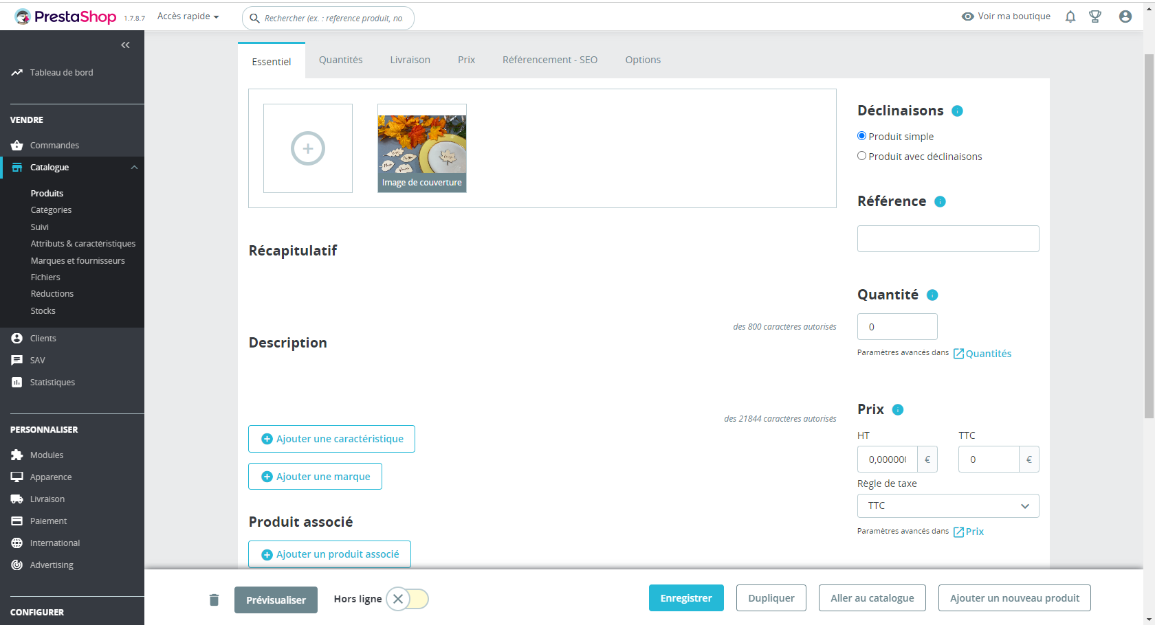
Task: Open the trophy merchant expertise icon
Action: [x=1095, y=16]
